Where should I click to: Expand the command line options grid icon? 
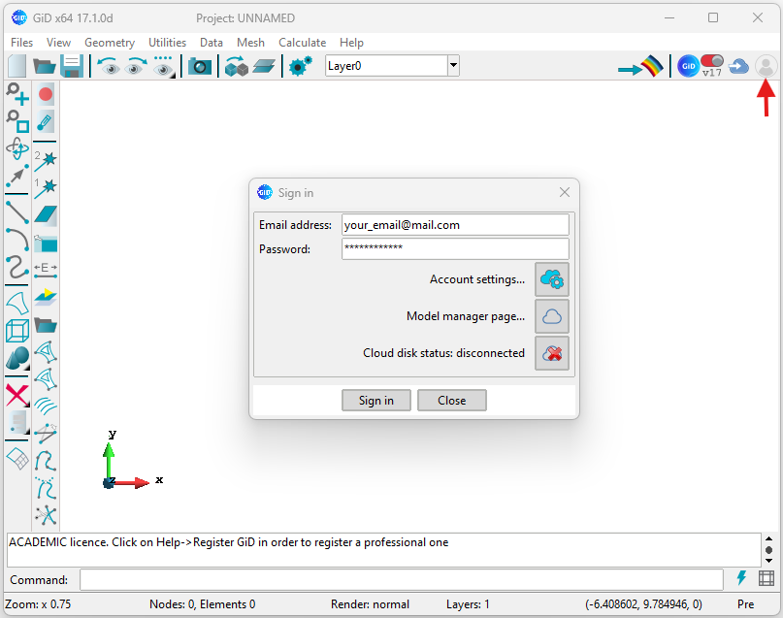pos(767,578)
